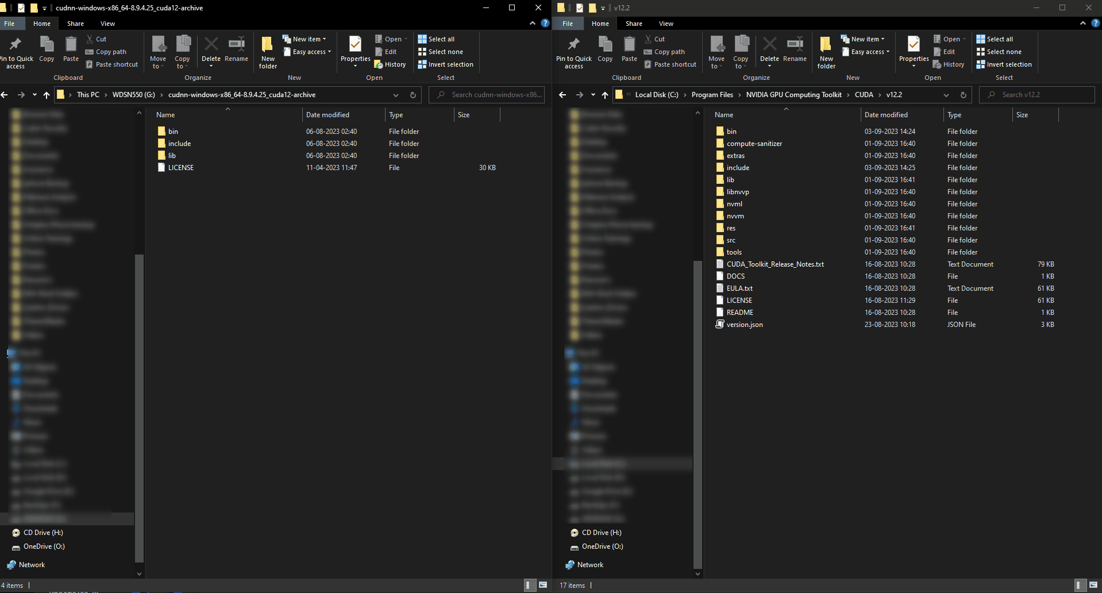
Task: Click CUDA in right window breadcrumb
Action: click(x=864, y=95)
